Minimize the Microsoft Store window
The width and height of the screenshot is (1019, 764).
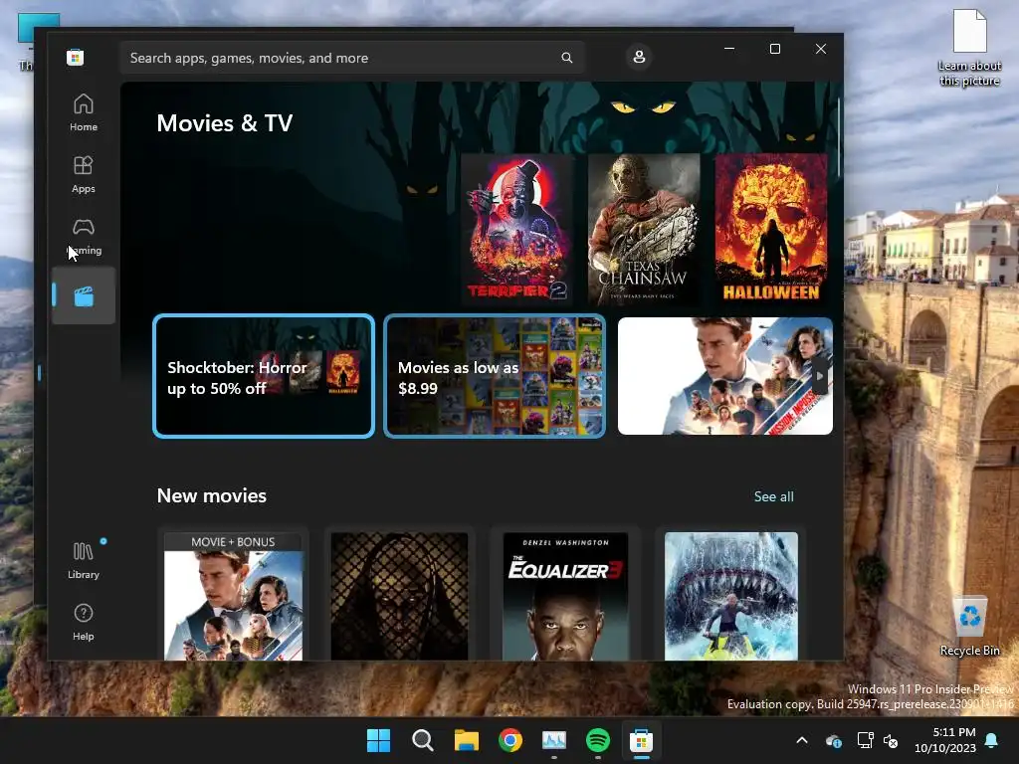[729, 49]
